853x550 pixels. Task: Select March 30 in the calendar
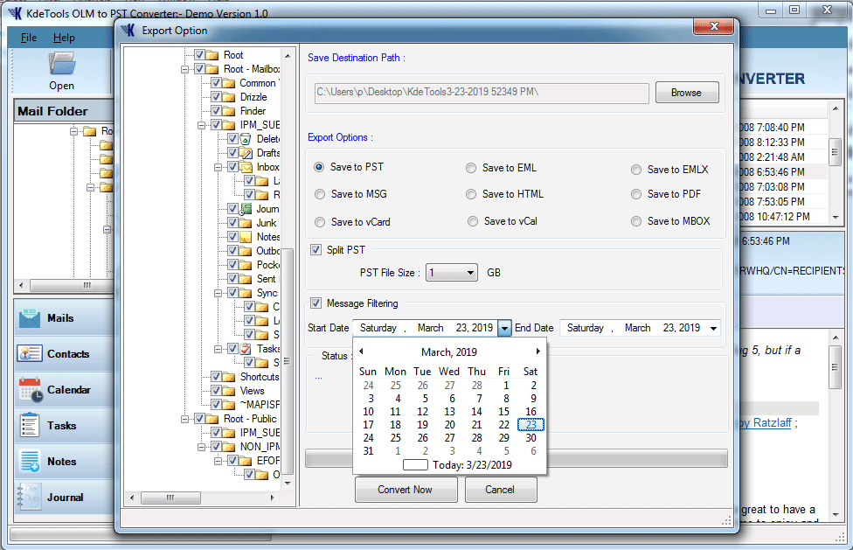531,438
